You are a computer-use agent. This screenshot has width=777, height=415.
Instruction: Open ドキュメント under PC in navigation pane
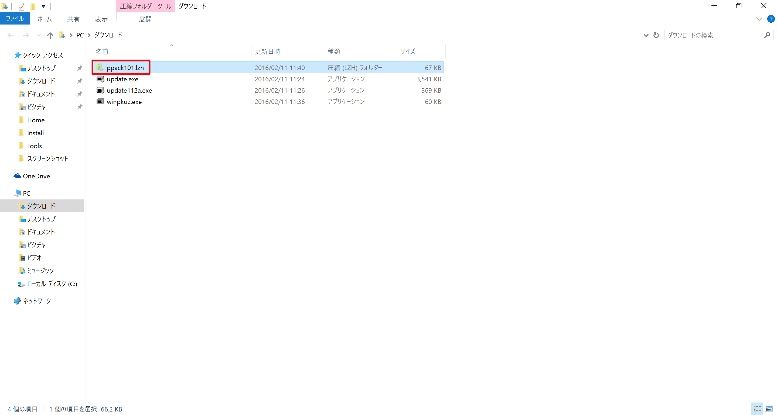41,232
